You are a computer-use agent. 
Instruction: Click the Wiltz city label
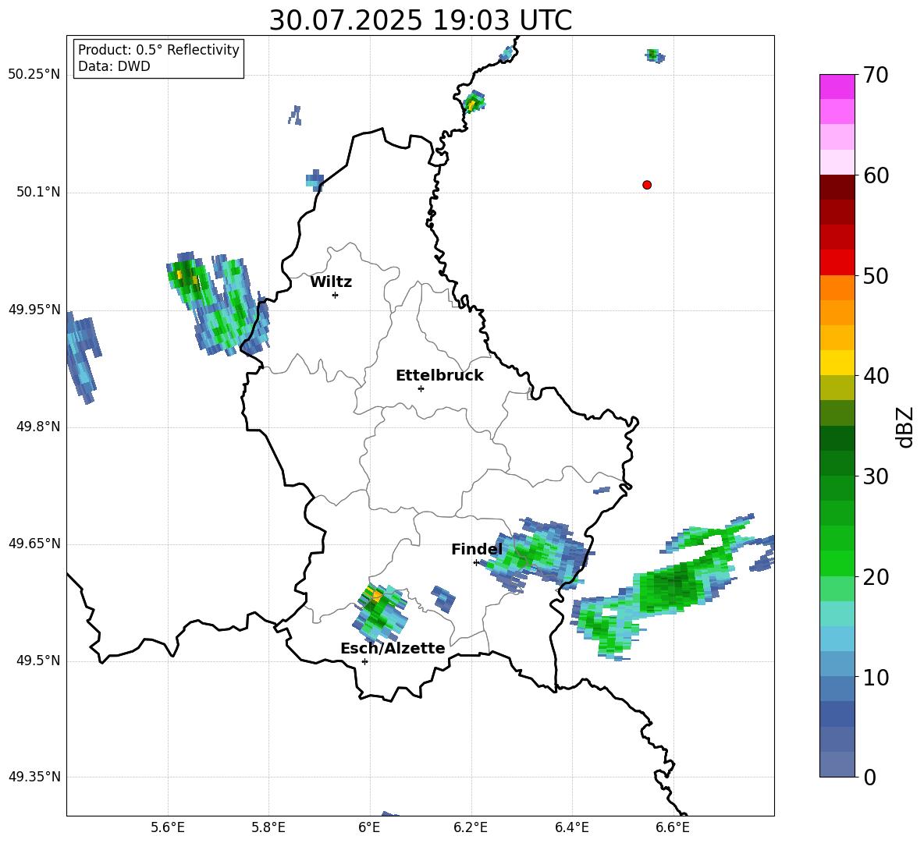(x=331, y=282)
